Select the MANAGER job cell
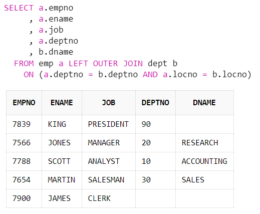This screenshot has height=214, width=260. pos(109,143)
